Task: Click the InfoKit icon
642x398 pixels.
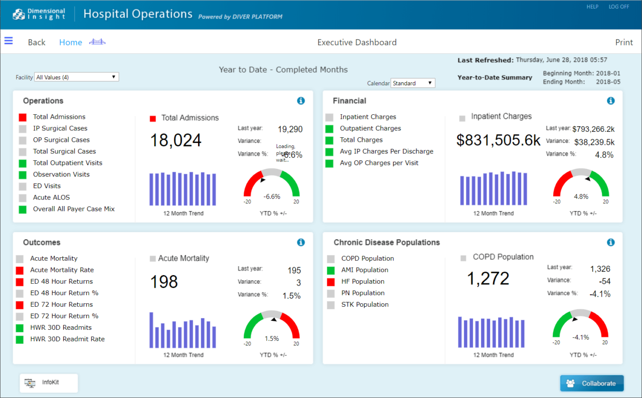Action: click(x=31, y=382)
